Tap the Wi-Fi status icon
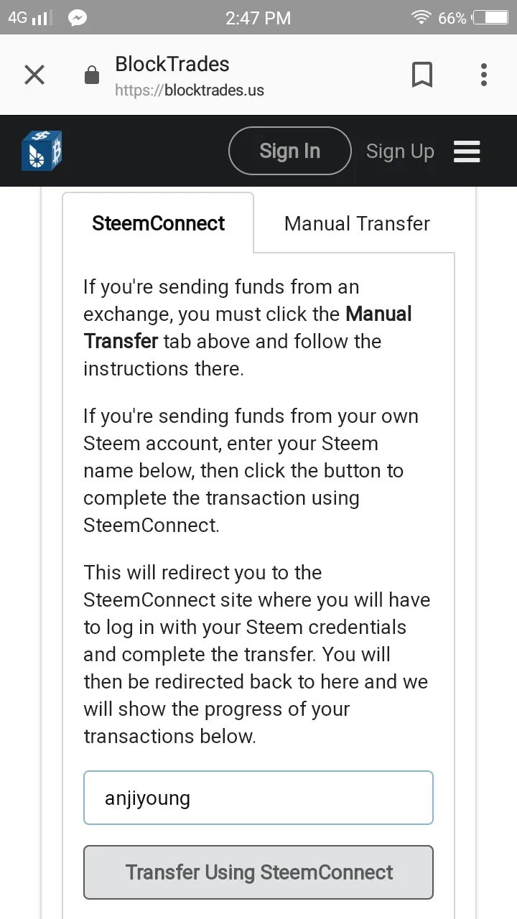The height and width of the screenshot is (919, 517). pos(421,17)
